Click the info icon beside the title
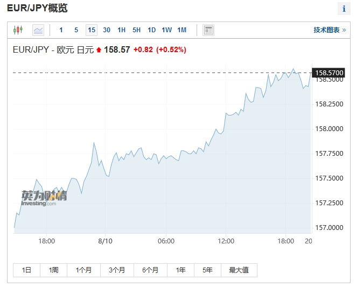 point(344,9)
